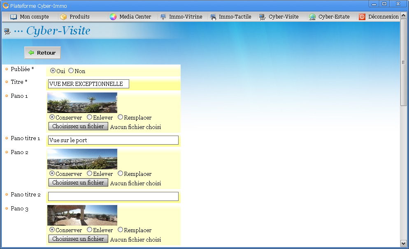409x249 pixels.
Task: Click the Mon compte book icon
Action: pos(14,17)
